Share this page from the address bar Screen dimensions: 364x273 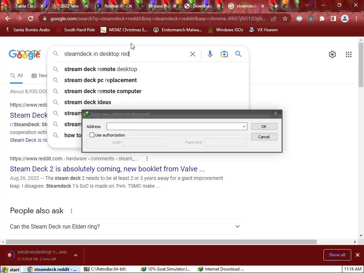pyautogui.click(x=274, y=18)
